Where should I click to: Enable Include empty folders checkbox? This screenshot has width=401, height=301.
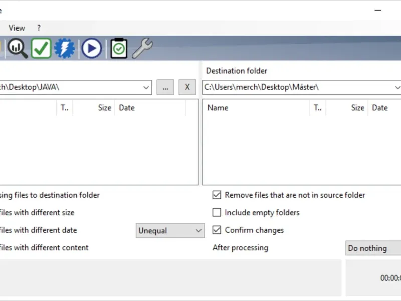pyautogui.click(x=217, y=212)
